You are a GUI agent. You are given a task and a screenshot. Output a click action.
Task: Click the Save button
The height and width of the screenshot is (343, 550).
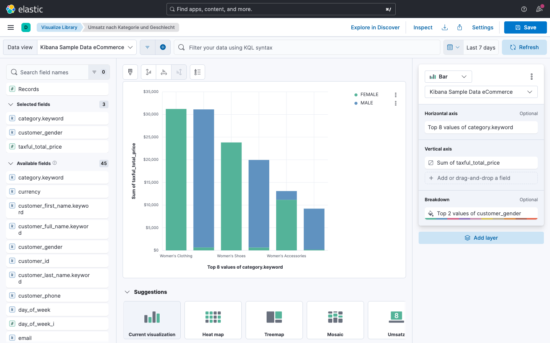tap(525, 27)
